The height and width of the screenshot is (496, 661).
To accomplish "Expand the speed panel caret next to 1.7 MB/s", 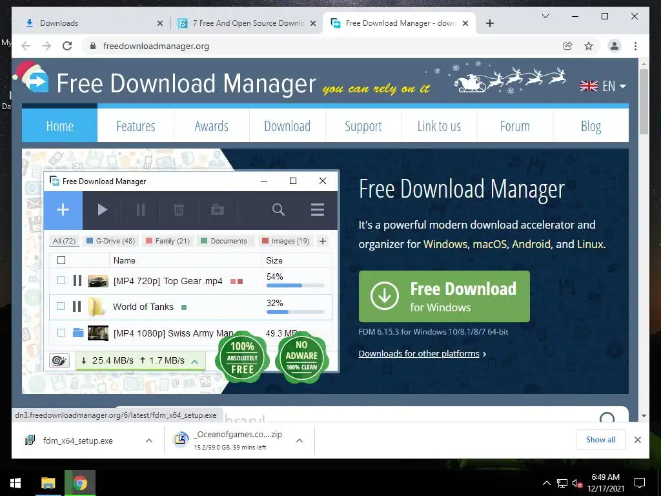I will (195, 362).
